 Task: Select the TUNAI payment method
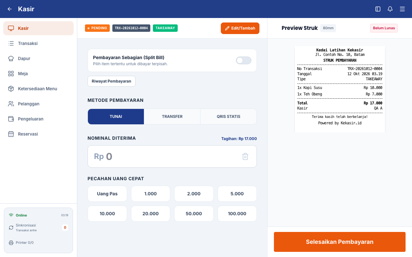pyautogui.click(x=116, y=117)
